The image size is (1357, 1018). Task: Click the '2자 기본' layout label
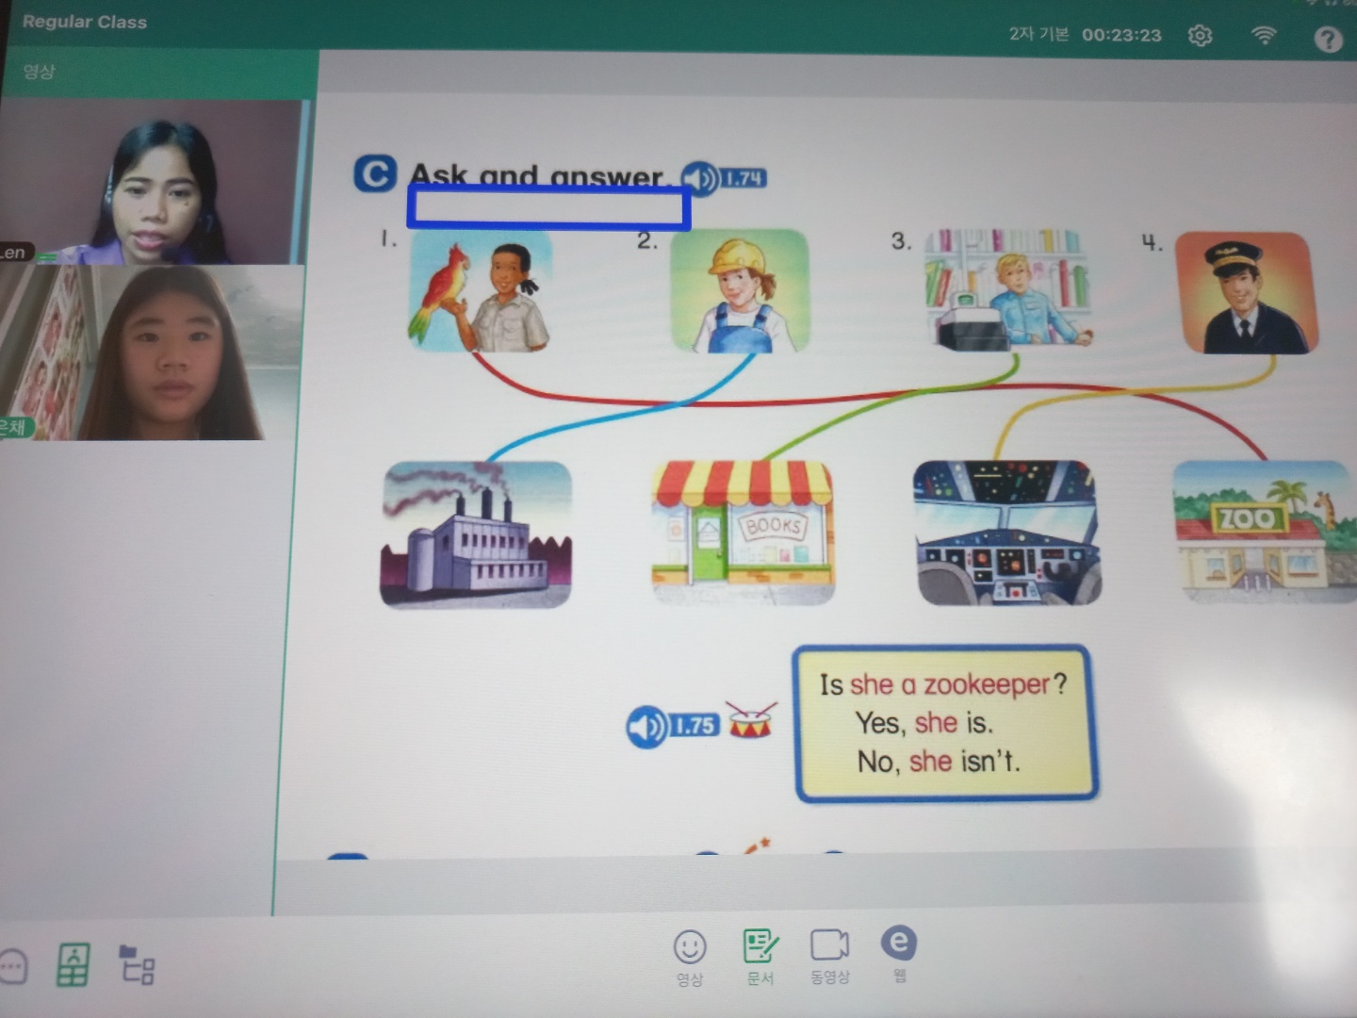[1038, 35]
